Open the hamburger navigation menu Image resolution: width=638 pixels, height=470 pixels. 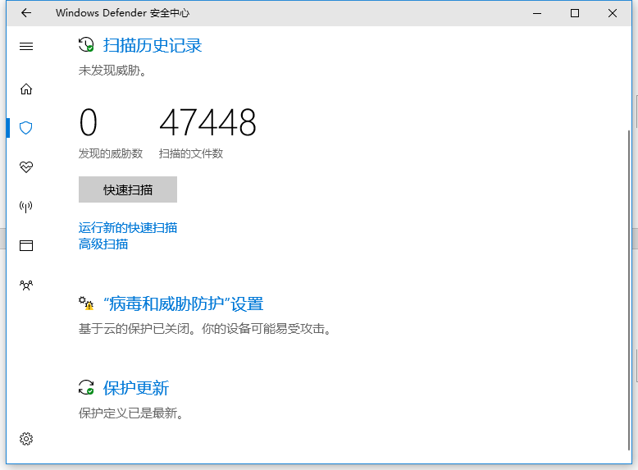(26, 47)
